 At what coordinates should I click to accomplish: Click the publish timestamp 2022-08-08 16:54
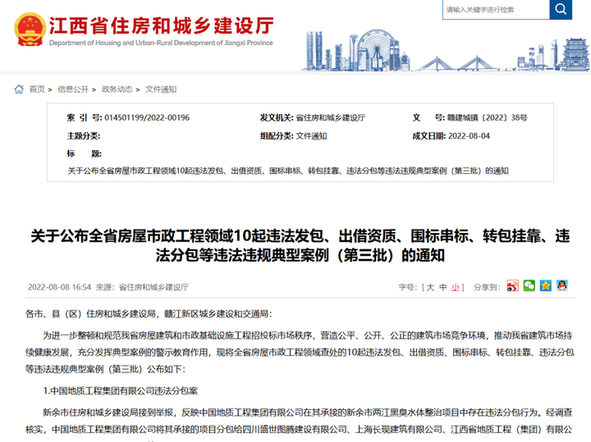pos(60,287)
